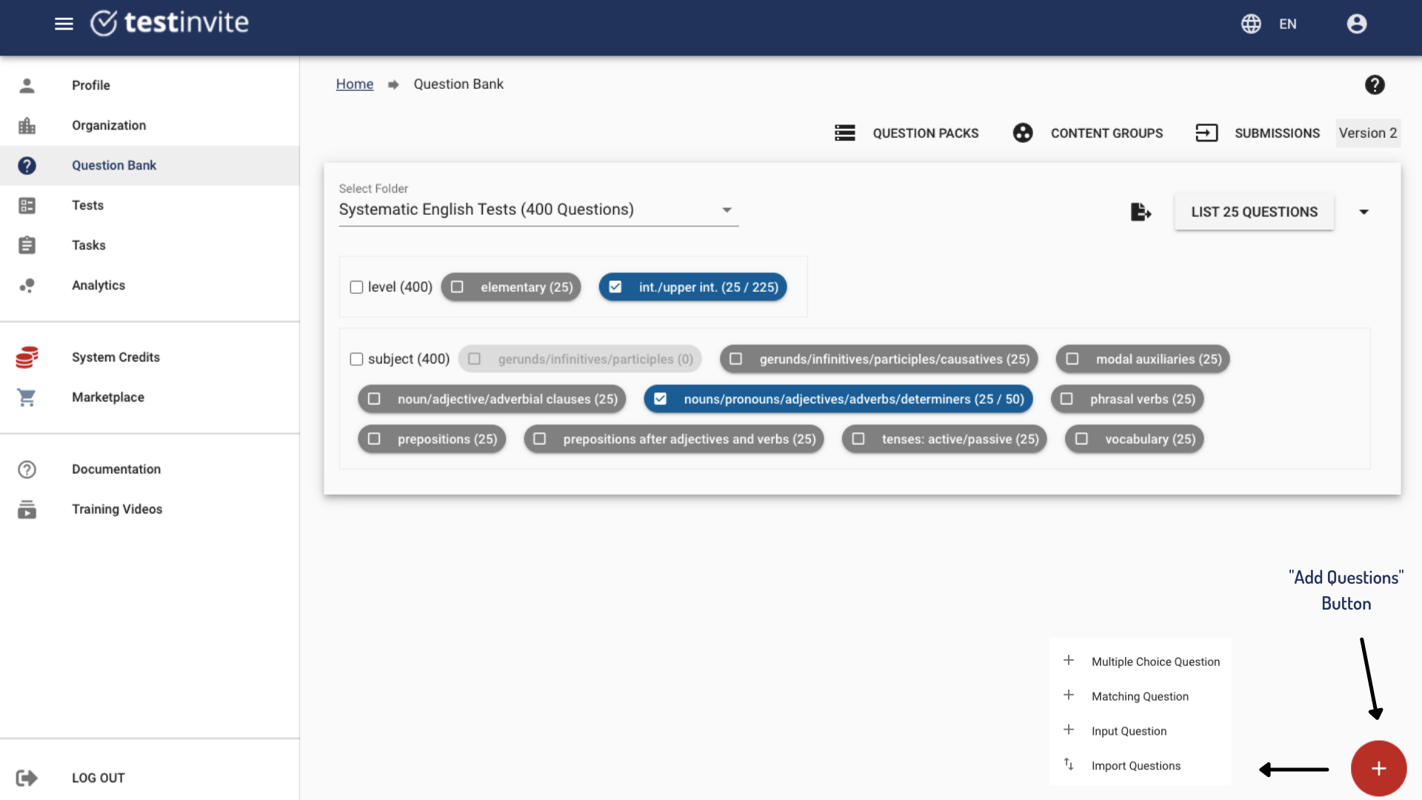Toggle the nouns/pronouns/adjectives subject filter

click(661, 399)
